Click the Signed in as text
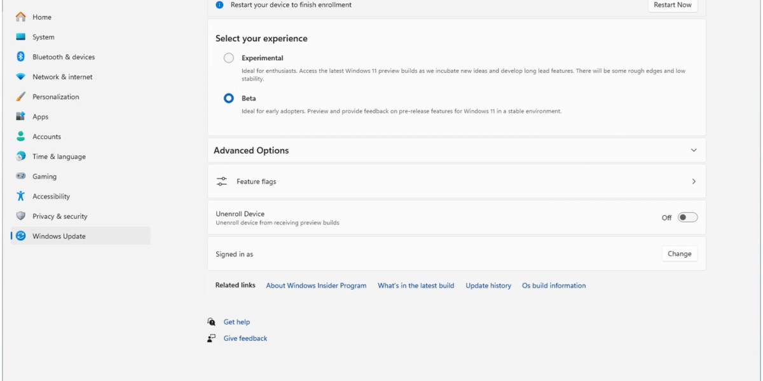Viewport: 763px width, 381px height. (234, 254)
